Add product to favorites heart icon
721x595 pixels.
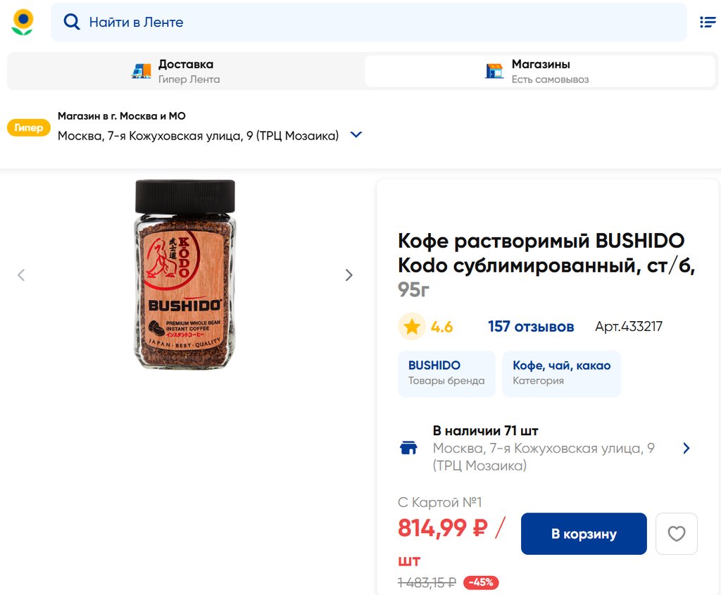[676, 534]
